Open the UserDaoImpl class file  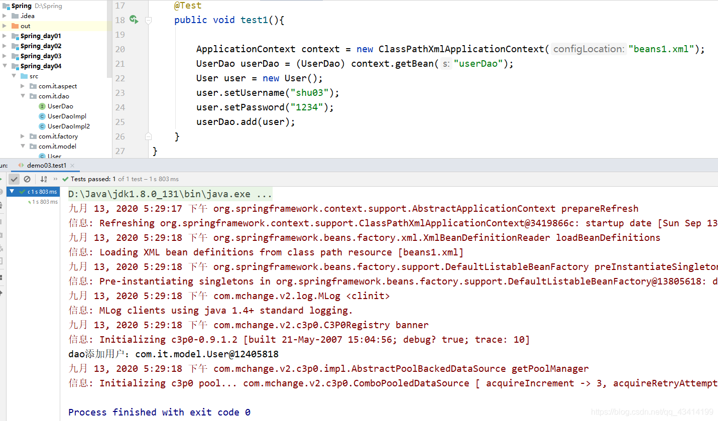(67, 116)
